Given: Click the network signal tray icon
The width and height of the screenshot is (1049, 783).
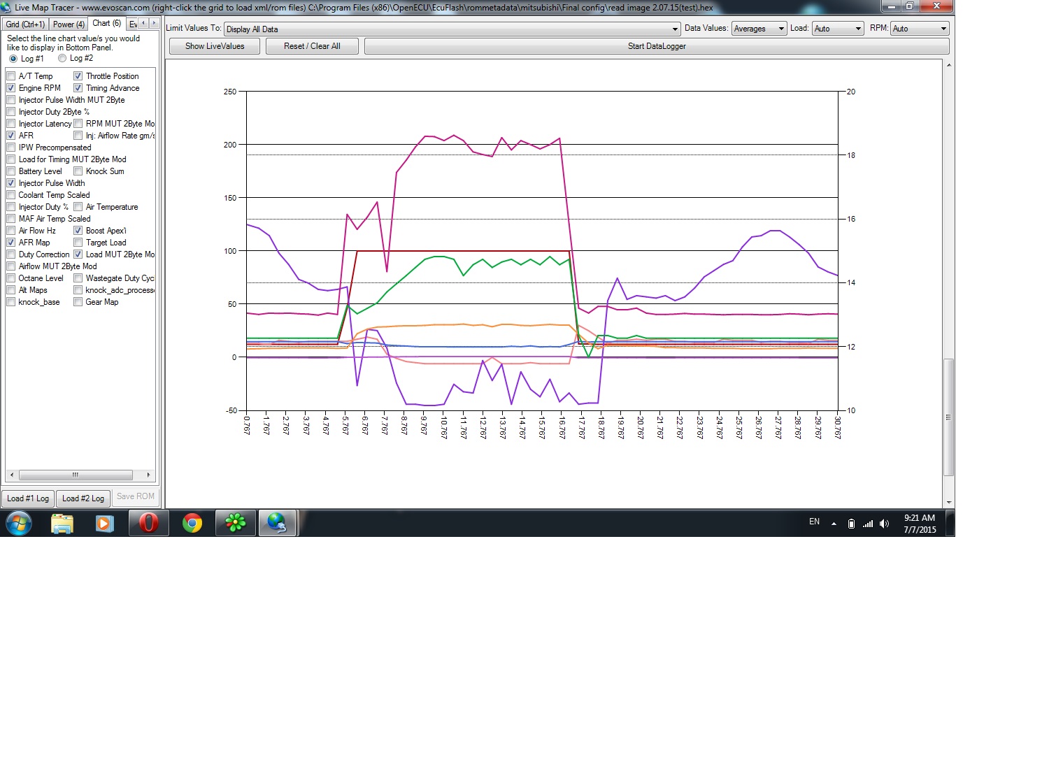Looking at the screenshot, I should coord(868,524).
